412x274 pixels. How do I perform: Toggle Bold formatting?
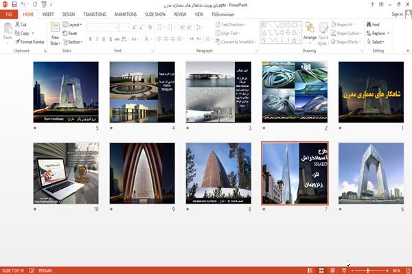point(91,39)
